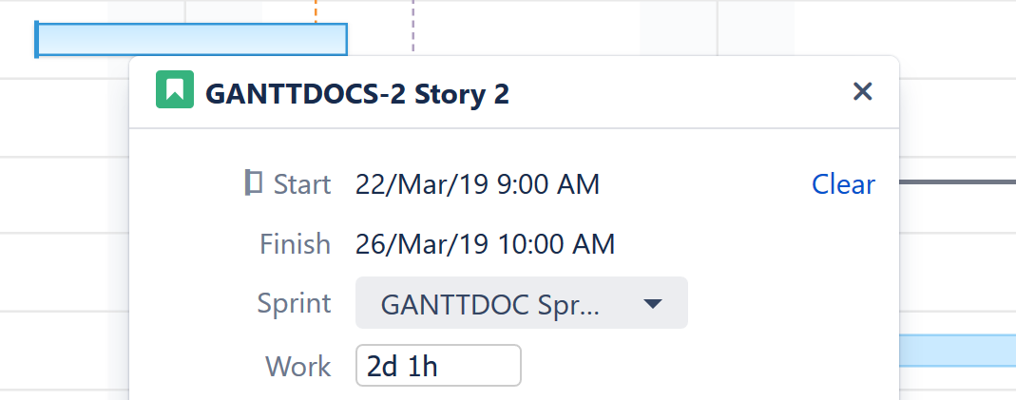Select the light blue bar at lower right
The image size is (1016, 400).
[956, 350]
